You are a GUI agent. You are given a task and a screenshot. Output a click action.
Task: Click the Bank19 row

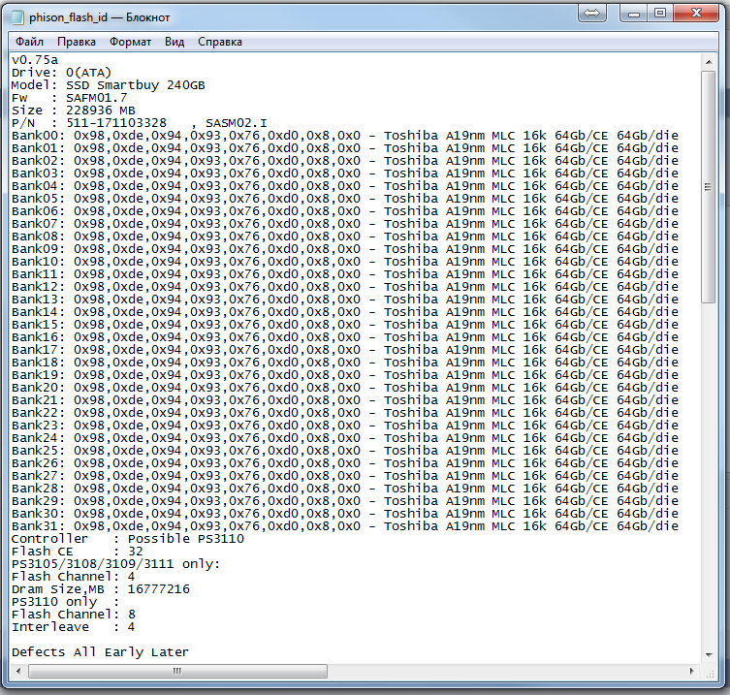pos(345,375)
